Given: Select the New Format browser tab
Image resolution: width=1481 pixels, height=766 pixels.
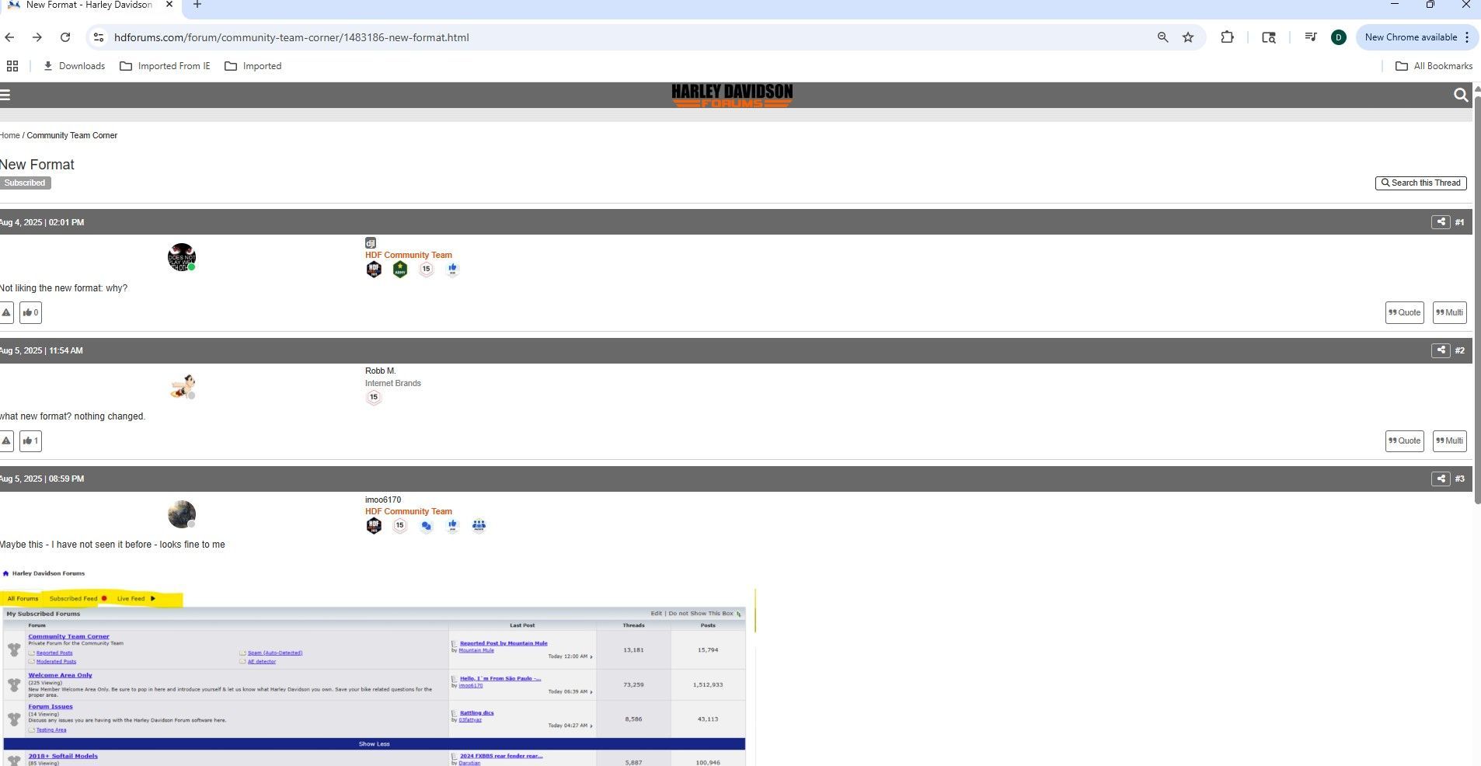Looking at the screenshot, I should pyautogui.click(x=88, y=5).
